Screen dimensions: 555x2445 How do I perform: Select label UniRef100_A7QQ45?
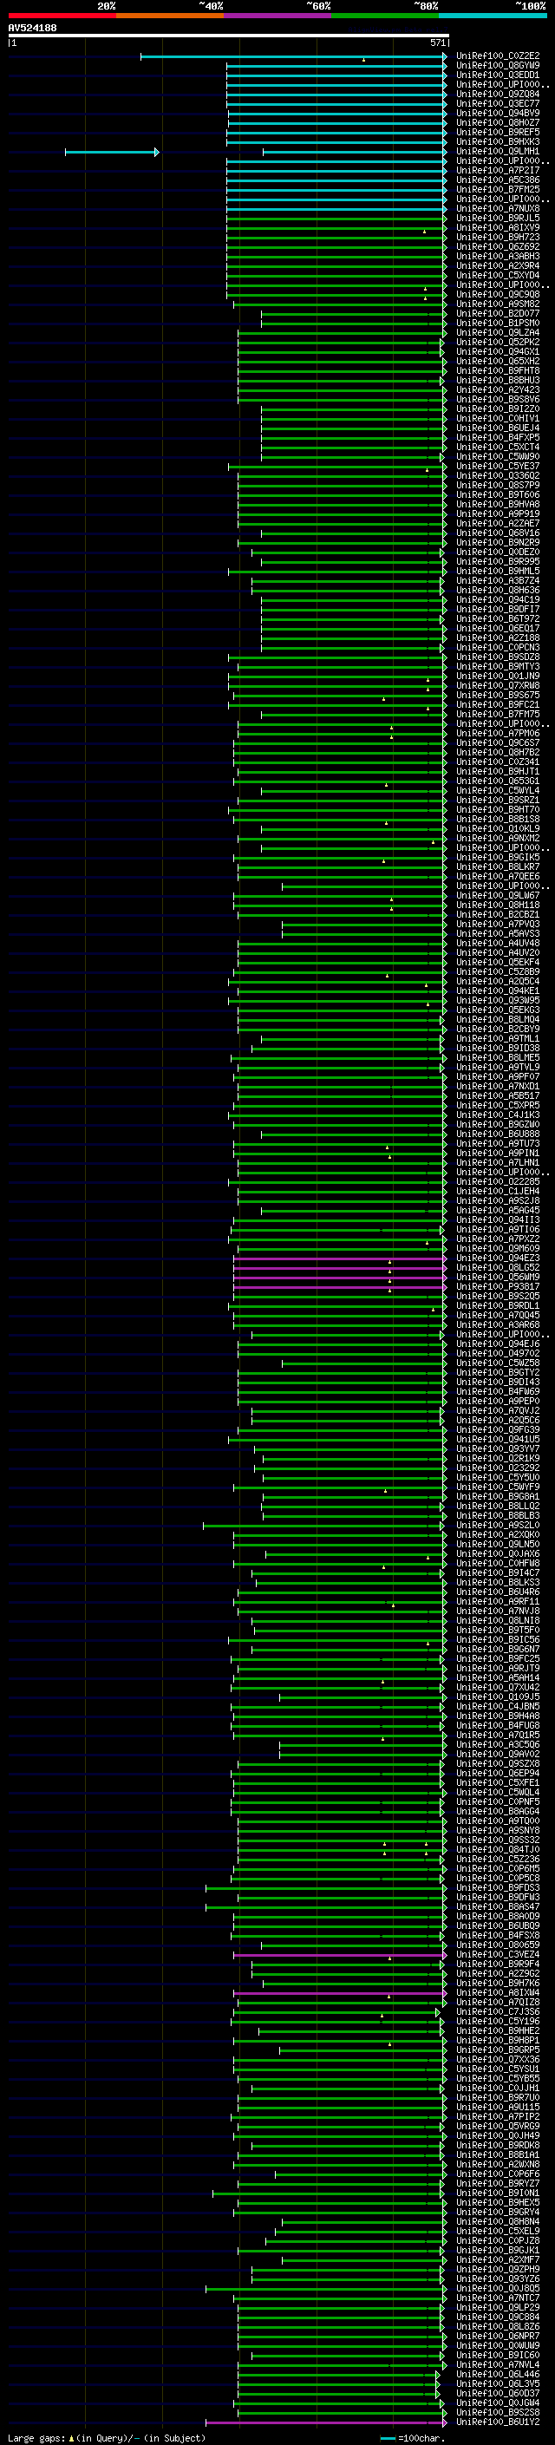coord(497,1316)
